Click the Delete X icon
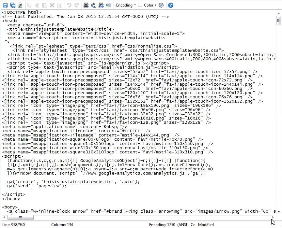Image resolution: width=282 pixels, height=228 pixels. pyautogui.click(x=52, y=5)
